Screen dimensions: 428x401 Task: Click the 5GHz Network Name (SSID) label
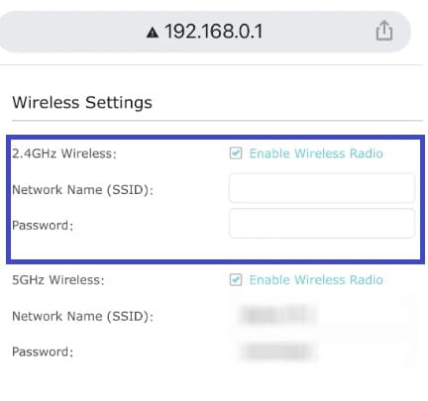tap(83, 316)
